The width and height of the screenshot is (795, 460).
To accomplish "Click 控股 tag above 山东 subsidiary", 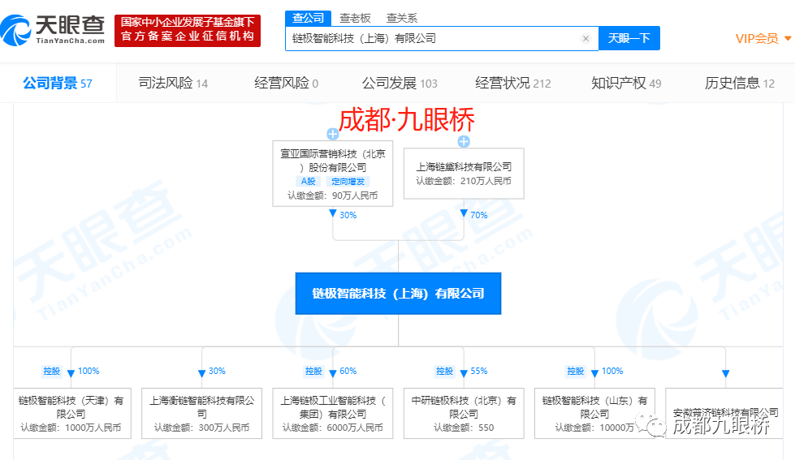I will (575, 372).
